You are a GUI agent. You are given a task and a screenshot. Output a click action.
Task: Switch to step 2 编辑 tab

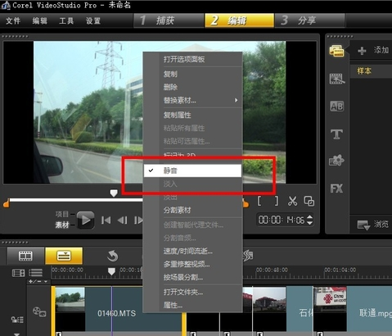point(239,20)
